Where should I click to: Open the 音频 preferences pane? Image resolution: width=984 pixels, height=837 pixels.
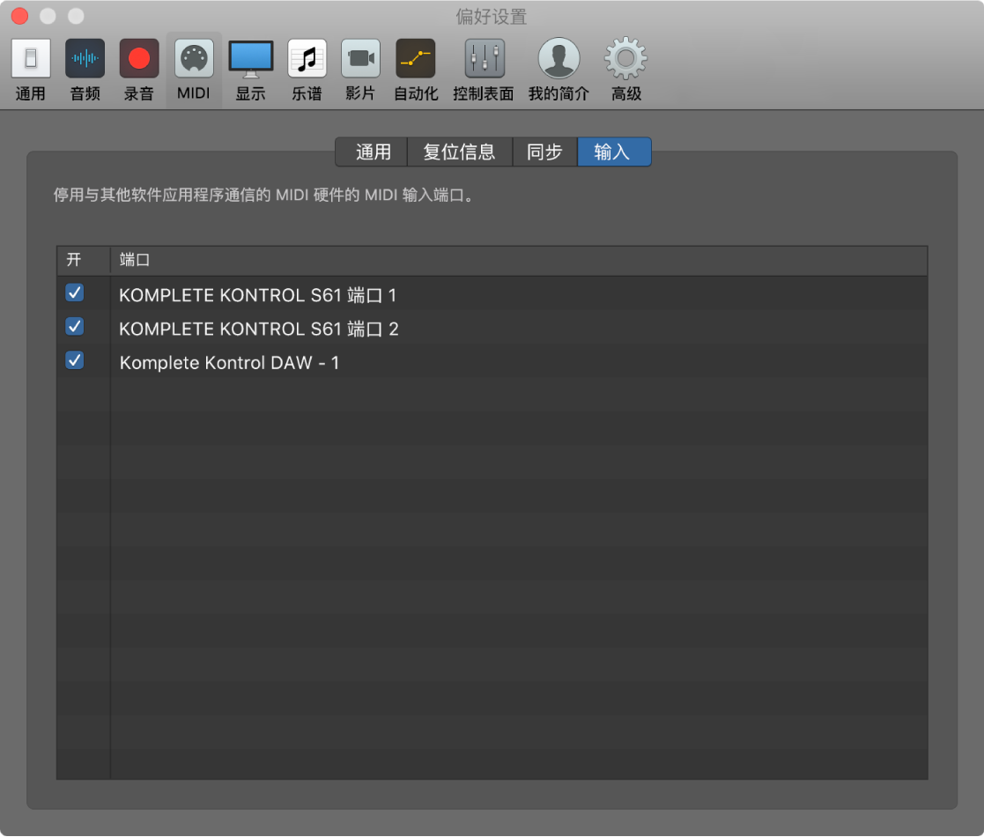(x=85, y=69)
